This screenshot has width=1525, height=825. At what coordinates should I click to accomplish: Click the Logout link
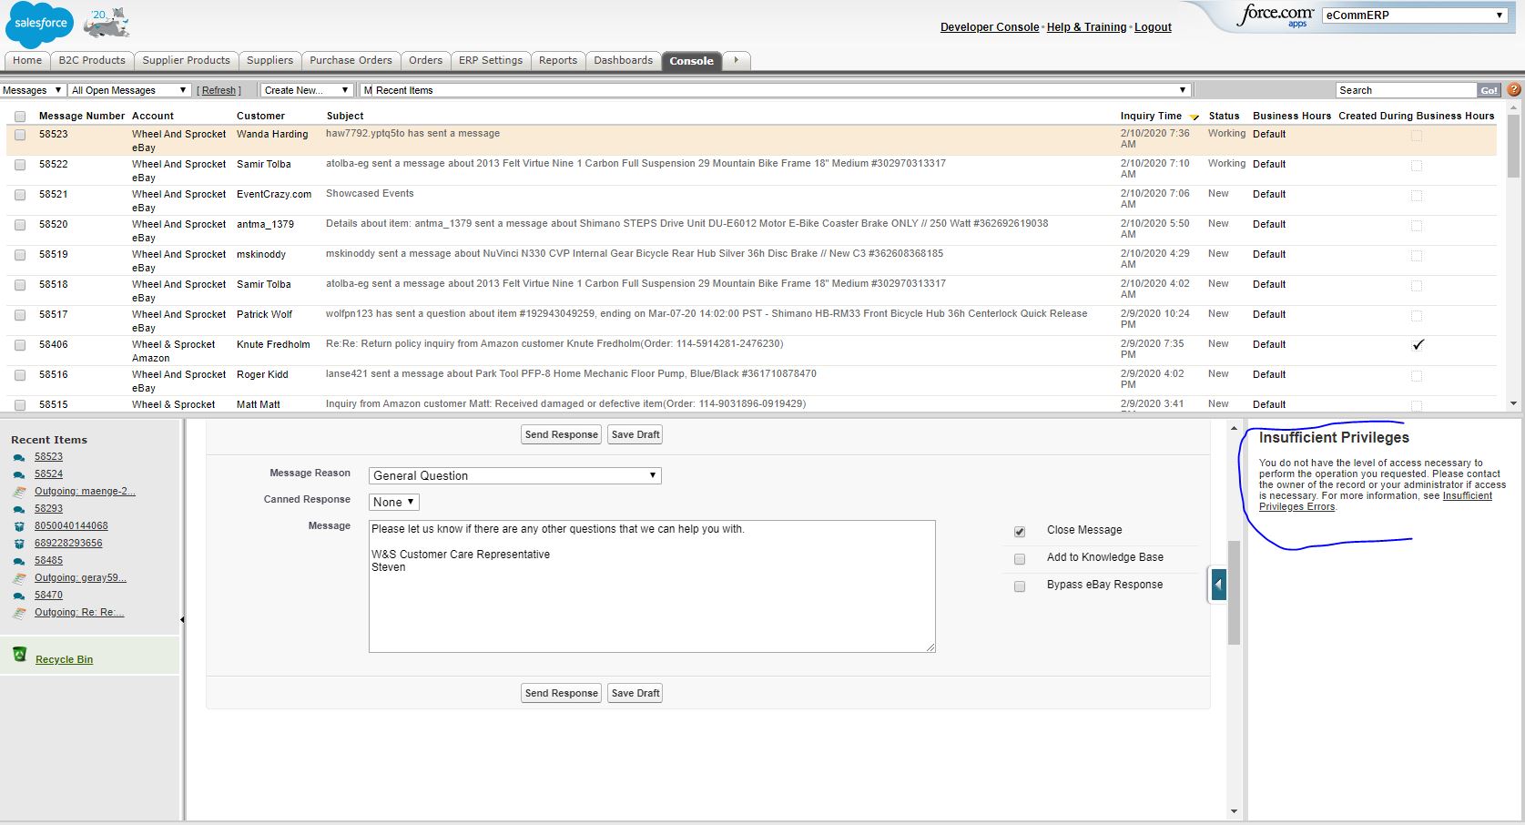click(x=1153, y=27)
